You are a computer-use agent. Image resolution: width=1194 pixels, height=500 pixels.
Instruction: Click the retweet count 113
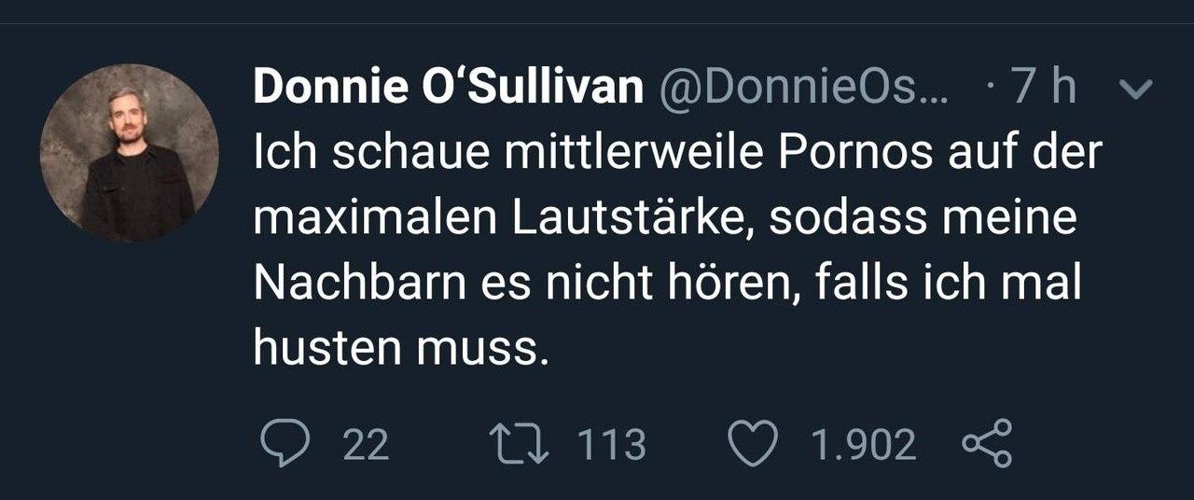(611, 446)
